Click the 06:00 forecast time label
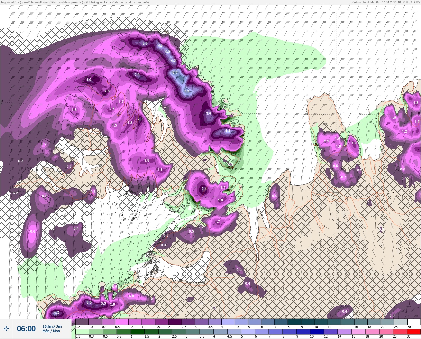Image resolution: width=421 pixels, height=339 pixels. click(26, 328)
